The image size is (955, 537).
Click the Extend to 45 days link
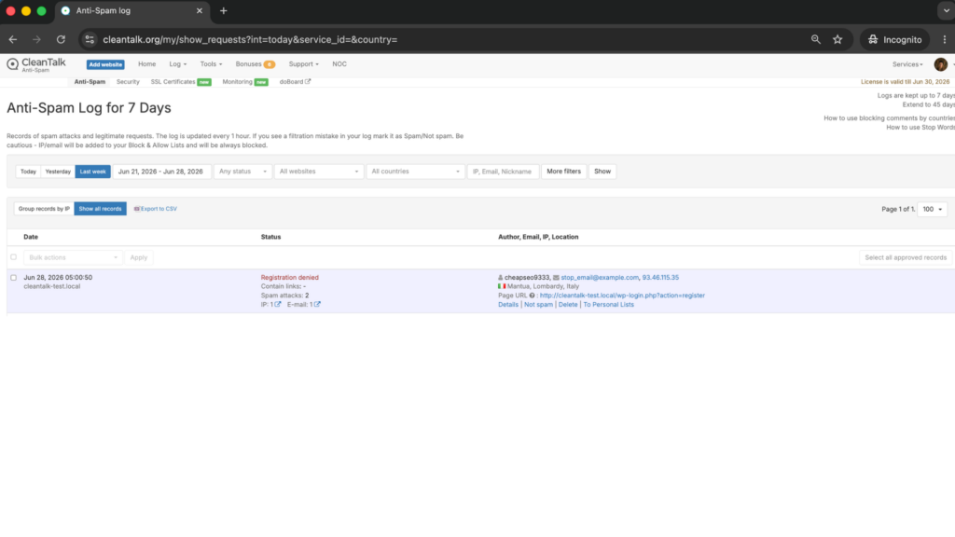(x=928, y=104)
